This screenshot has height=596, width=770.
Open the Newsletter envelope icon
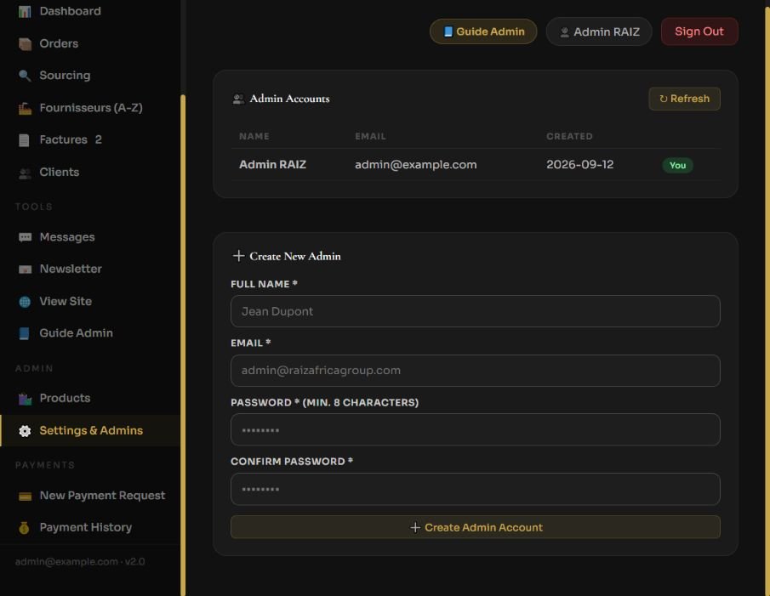[x=25, y=270]
